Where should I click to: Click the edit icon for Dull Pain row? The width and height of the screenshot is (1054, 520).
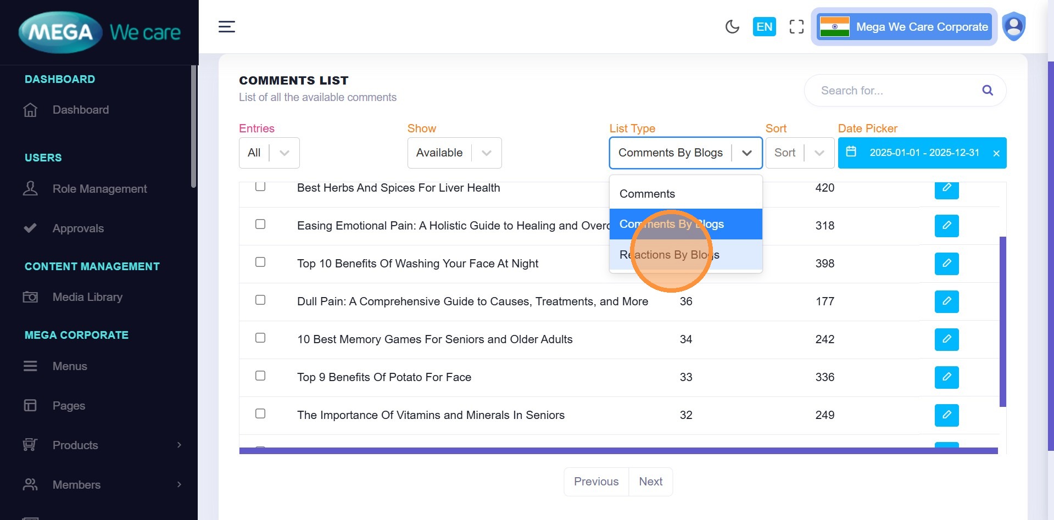click(x=946, y=301)
